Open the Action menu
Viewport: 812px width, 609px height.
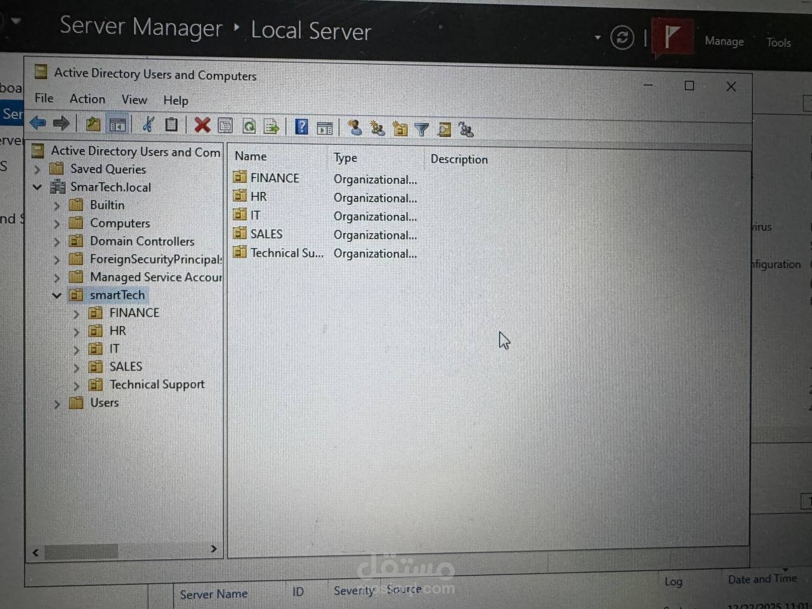87,99
